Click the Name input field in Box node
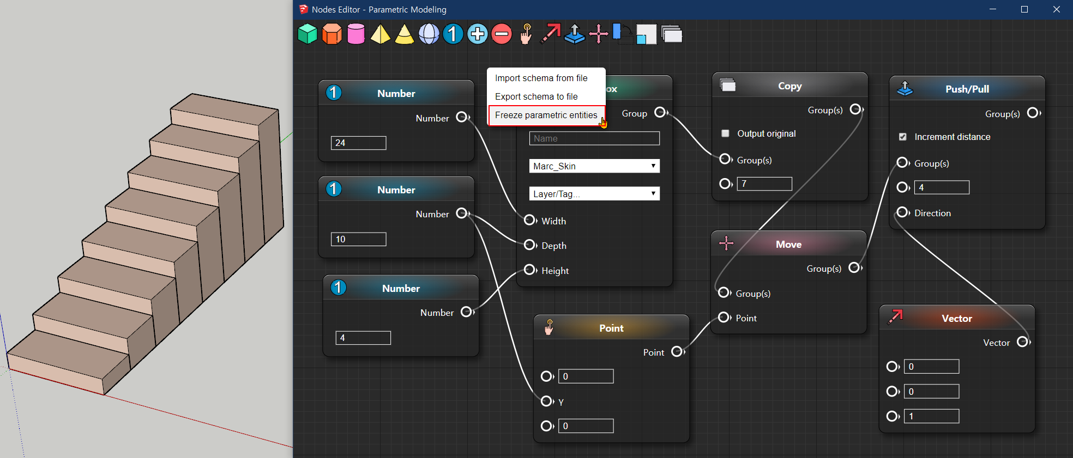Viewport: 1073px width, 458px height. point(594,138)
